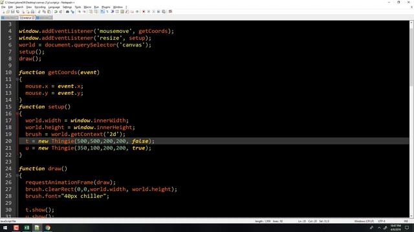Click Run Macro Multiple Times icon
Viewport: 414px width, 232px height.
[158, 12]
